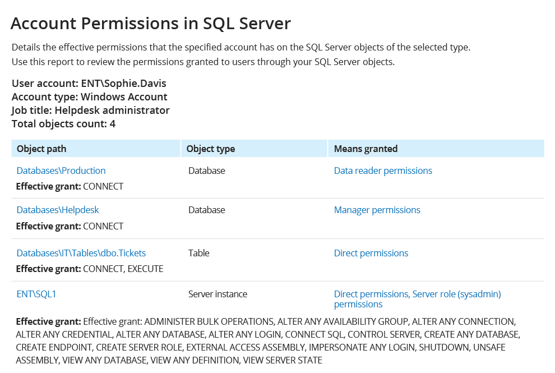Open the ENT\SQL1 server instance link
555x373 pixels.
36,294
